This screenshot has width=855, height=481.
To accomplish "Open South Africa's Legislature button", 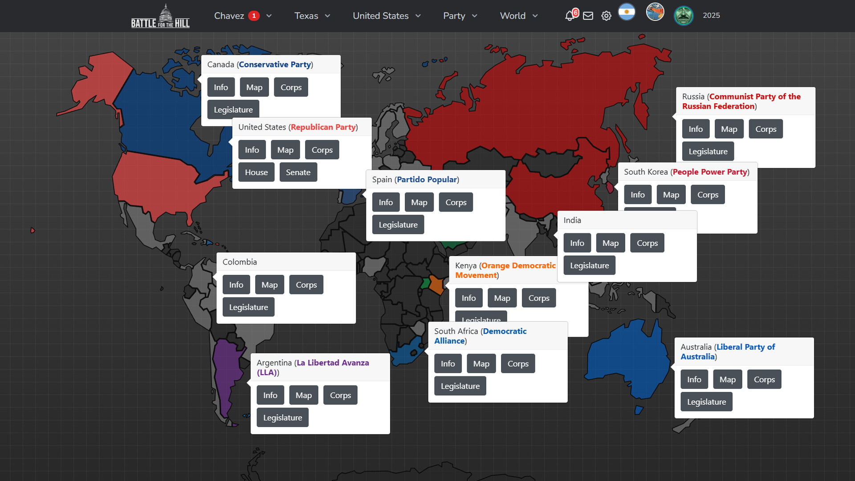I will pos(460,386).
